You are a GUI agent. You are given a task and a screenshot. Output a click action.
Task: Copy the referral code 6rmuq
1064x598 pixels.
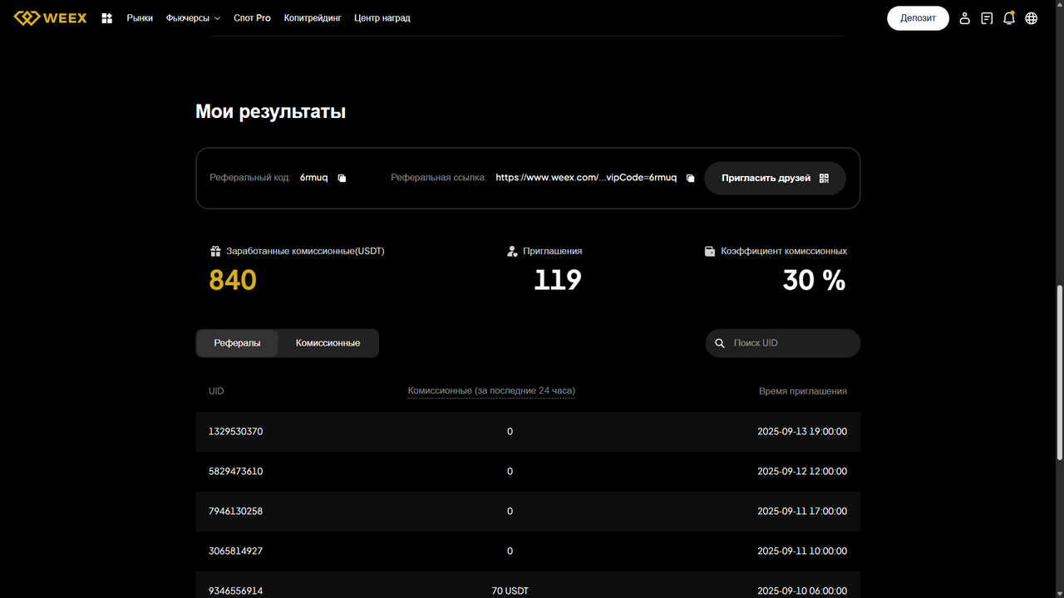coord(342,178)
